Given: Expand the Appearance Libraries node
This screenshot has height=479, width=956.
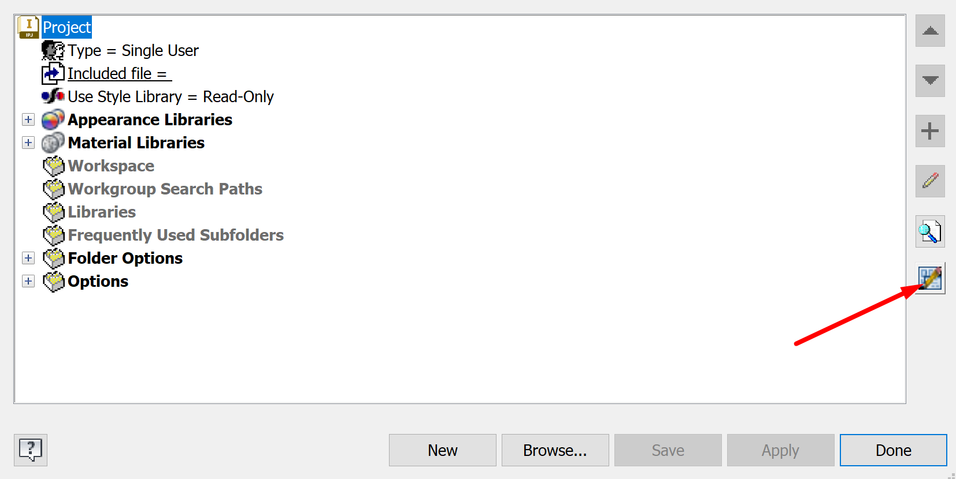Looking at the screenshot, I should tap(28, 119).
